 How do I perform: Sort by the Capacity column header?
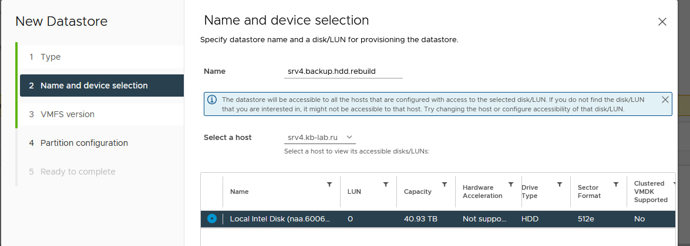coord(418,192)
